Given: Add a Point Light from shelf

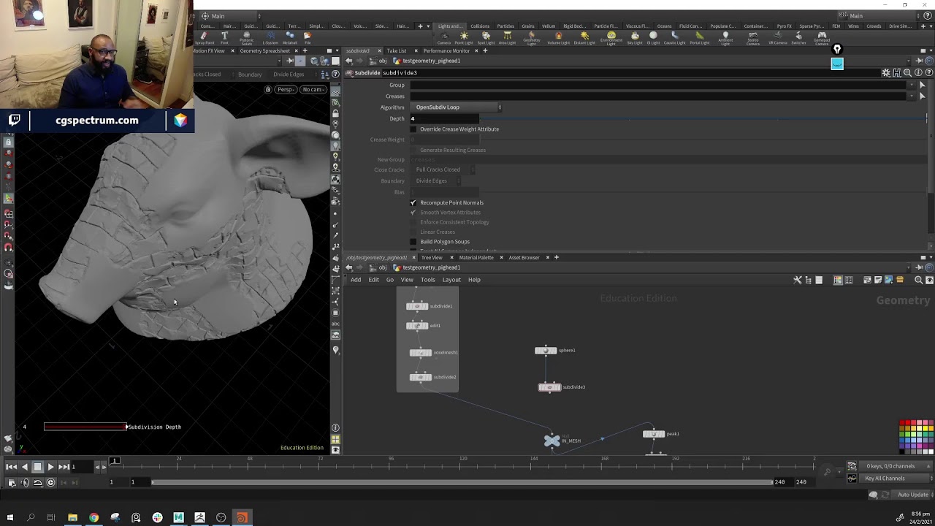Looking at the screenshot, I should [464, 37].
